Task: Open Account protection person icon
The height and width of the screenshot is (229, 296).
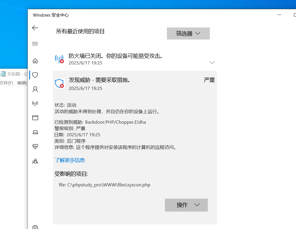Action: click(35, 89)
